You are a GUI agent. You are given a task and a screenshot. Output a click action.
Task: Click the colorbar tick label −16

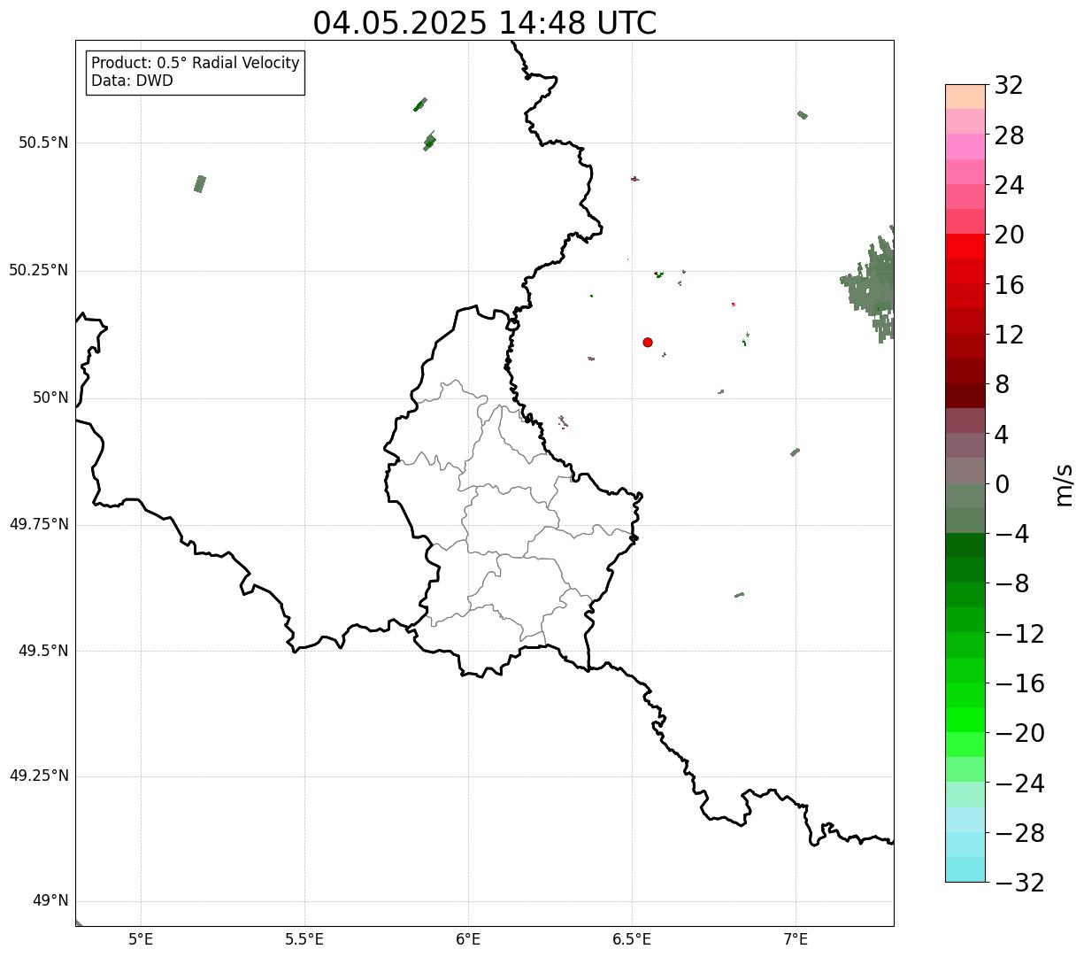(x=1019, y=683)
